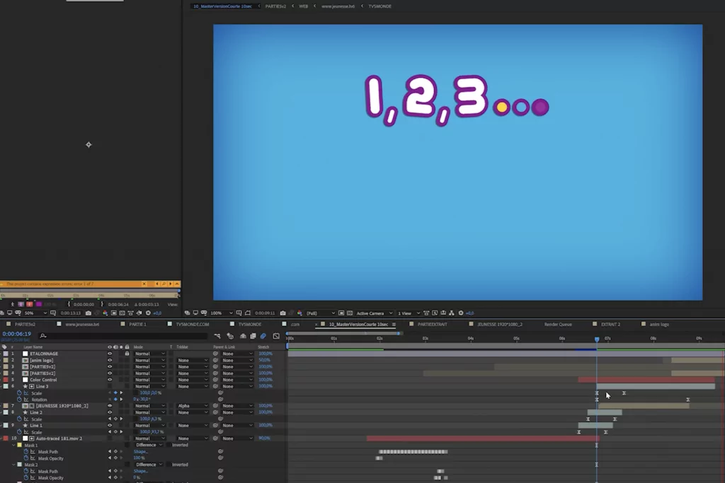
Task: Open blending Mode dropdown for anim logo layer
Action: (149, 360)
